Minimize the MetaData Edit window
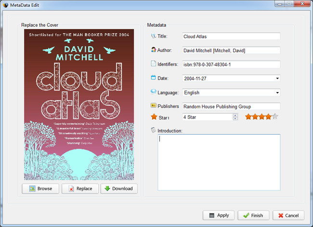313x227 pixels. pos(280,3)
